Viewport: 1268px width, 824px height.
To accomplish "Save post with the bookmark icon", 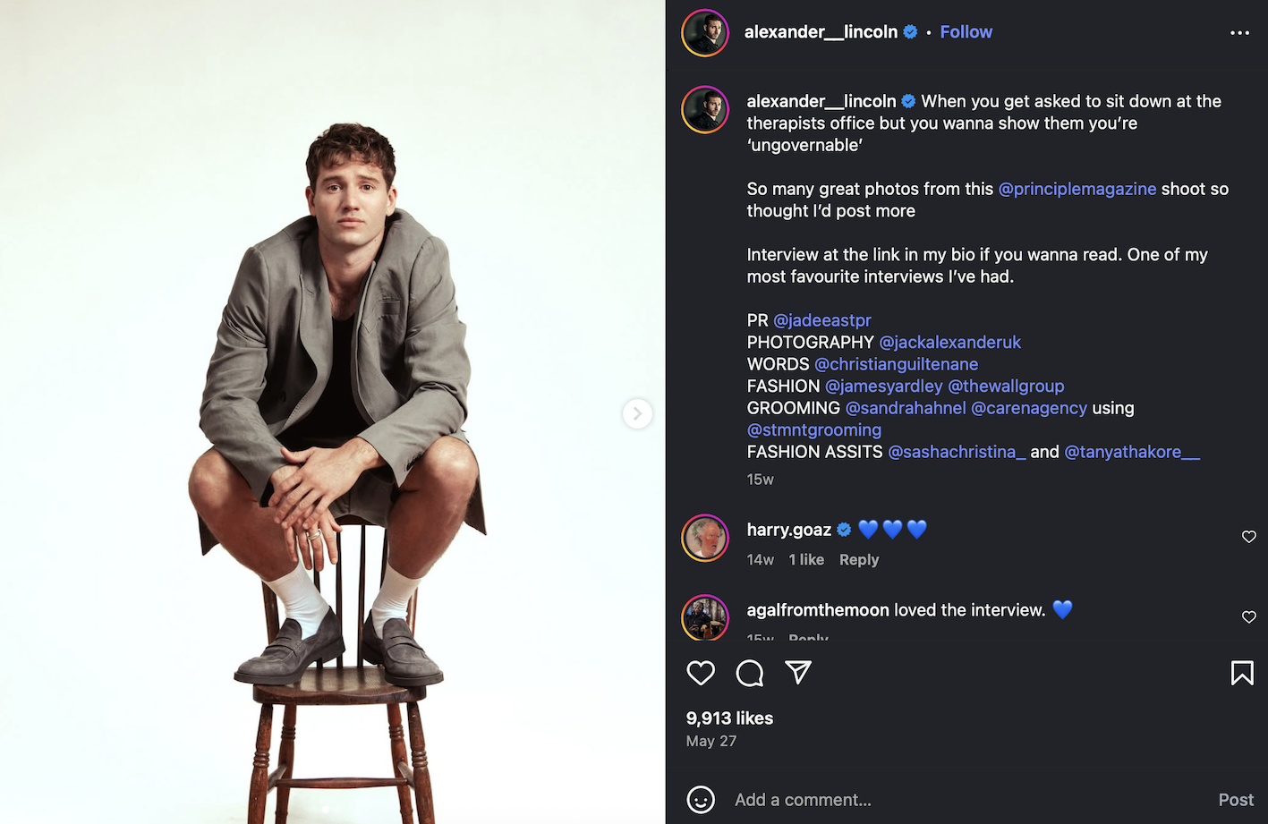I will 1242,673.
